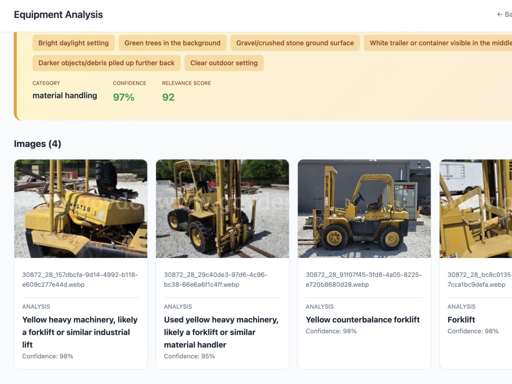Click 'Confidence: 95%' in second image card

[x=189, y=356]
